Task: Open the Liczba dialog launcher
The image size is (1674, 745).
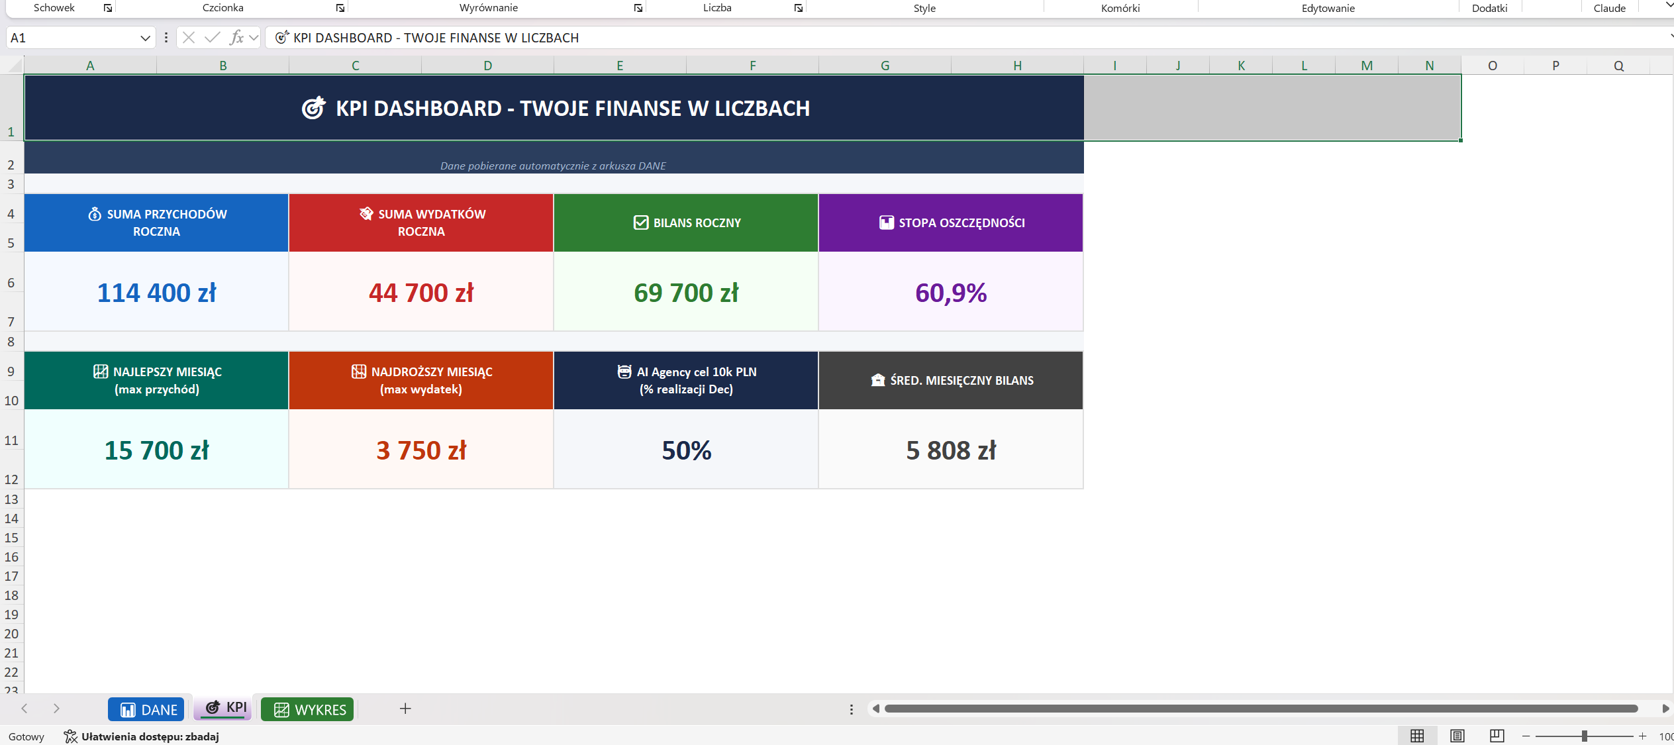Action: (799, 8)
